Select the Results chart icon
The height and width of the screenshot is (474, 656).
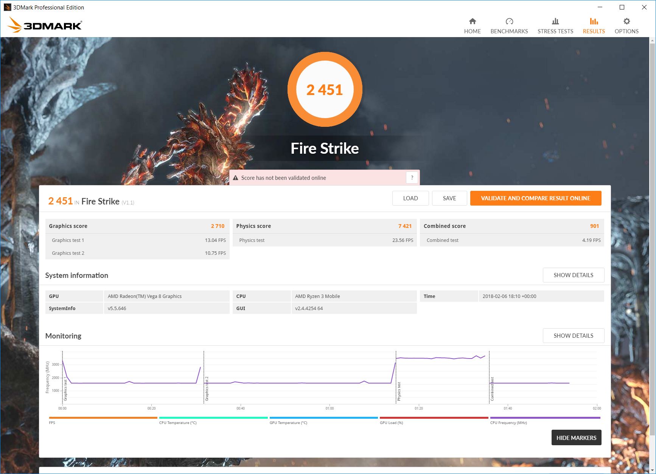(594, 22)
